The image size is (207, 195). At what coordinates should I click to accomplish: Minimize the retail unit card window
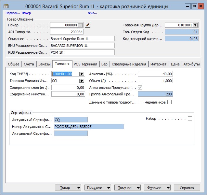coord(188,6)
